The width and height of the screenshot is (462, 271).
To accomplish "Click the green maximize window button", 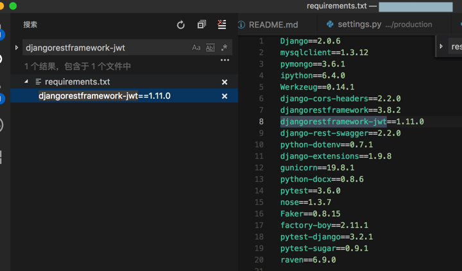I will pyautogui.click(x=13, y=6).
